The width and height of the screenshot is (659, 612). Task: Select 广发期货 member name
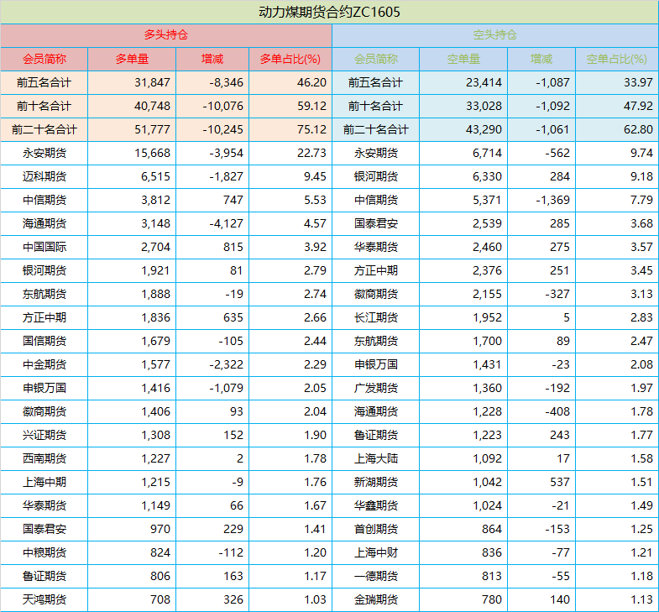(376, 389)
